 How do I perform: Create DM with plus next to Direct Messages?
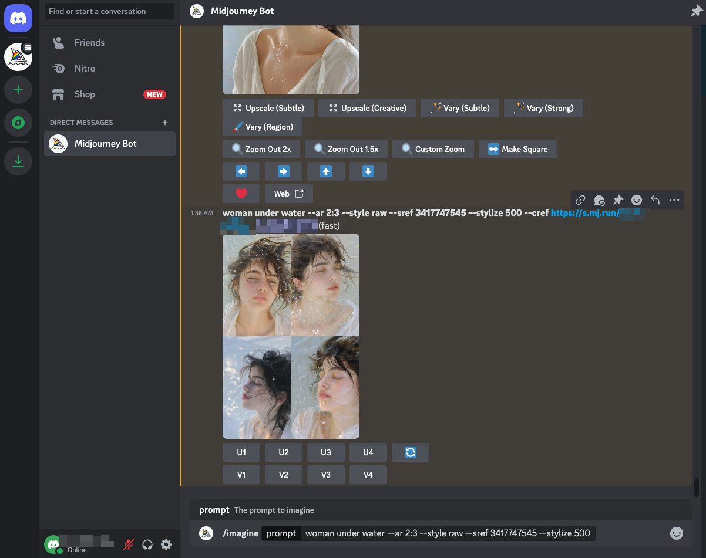point(165,123)
